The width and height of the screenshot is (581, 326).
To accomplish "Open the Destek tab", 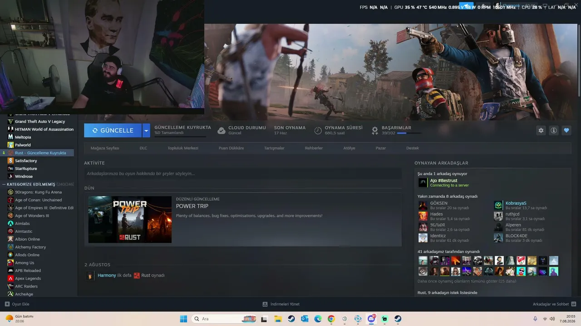I will coord(412,148).
